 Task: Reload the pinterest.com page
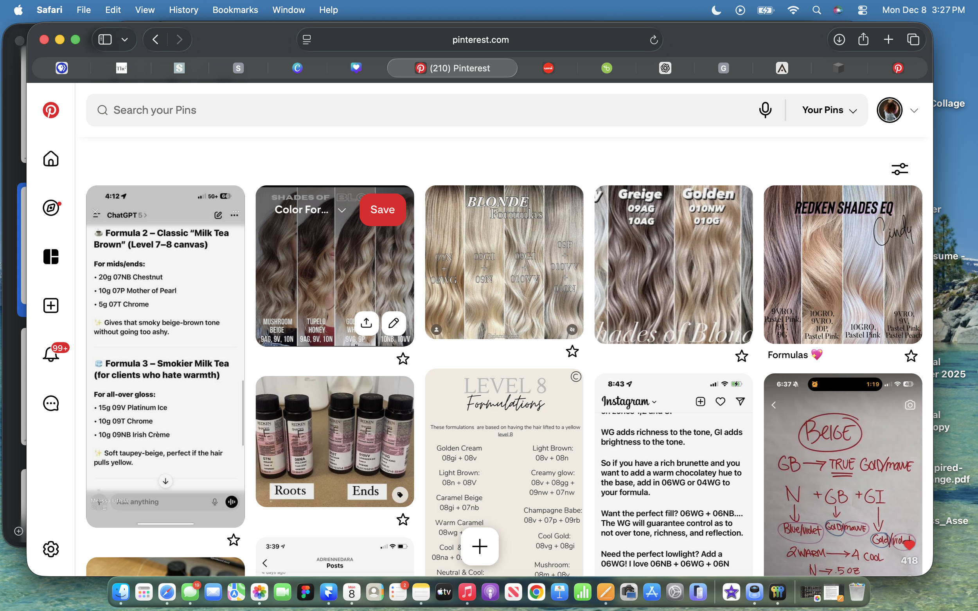[653, 39]
